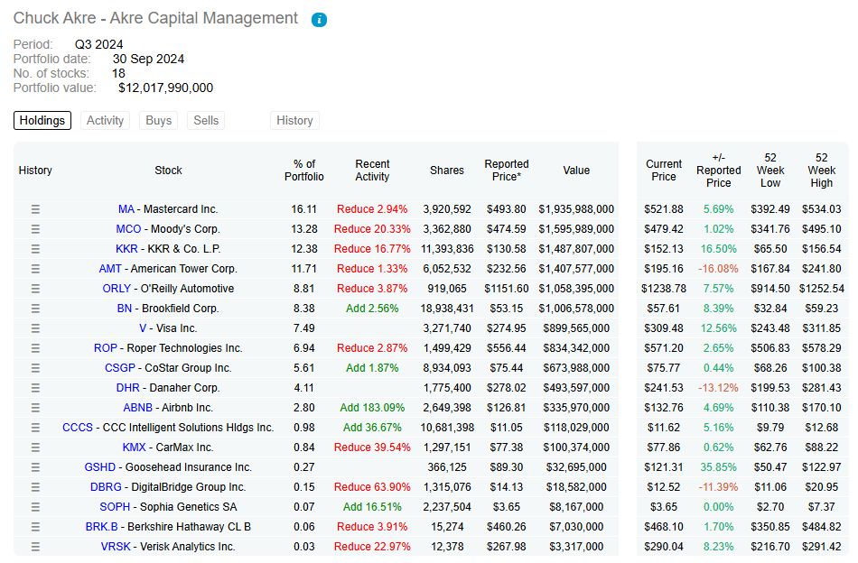
Task: Click history icon in the KKR row
Action: (36, 249)
